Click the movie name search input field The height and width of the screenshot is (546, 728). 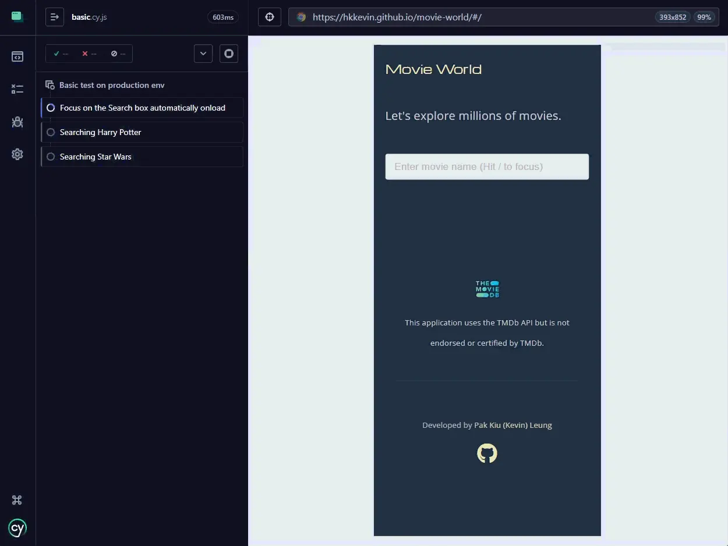click(x=487, y=166)
